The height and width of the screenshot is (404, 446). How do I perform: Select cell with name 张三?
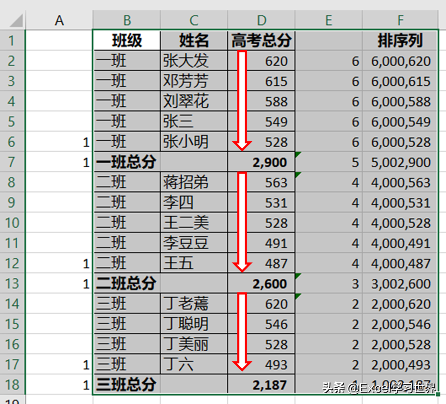tap(194, 121)
